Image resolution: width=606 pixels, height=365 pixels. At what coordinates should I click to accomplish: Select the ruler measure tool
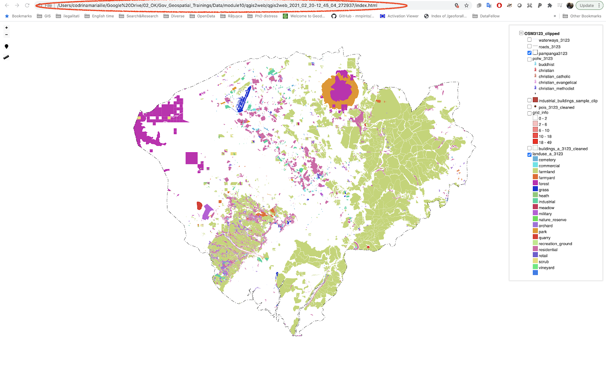6,58
